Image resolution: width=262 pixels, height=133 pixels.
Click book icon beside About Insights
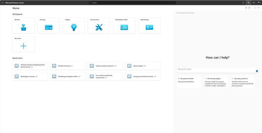[129, 66]
